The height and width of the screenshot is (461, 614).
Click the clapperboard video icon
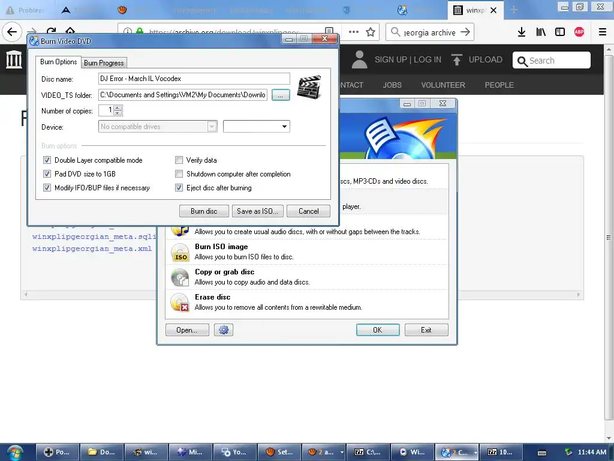click(x=309, y=87)
